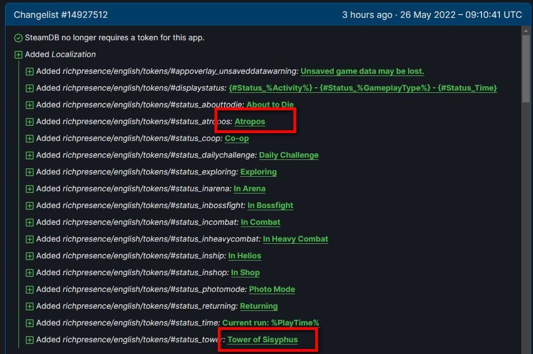
Task: Click the richpresence status_photomode key text
Action: coord(155,290)
